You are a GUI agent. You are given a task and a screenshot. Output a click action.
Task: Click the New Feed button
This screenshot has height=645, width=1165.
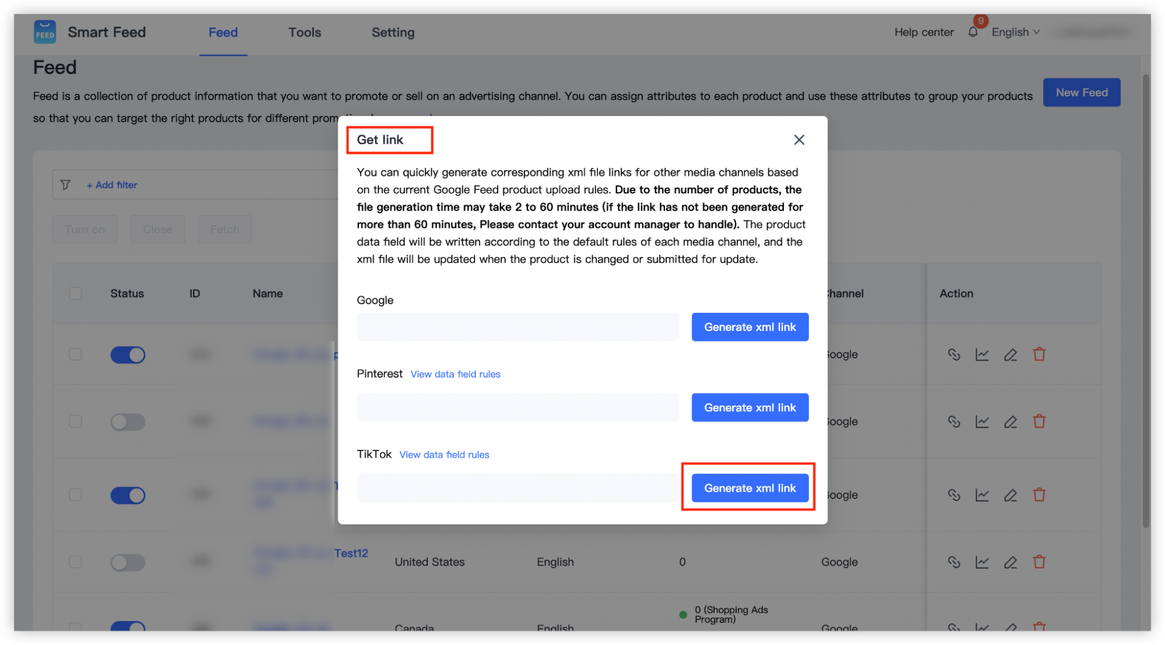click(1081, 93)
